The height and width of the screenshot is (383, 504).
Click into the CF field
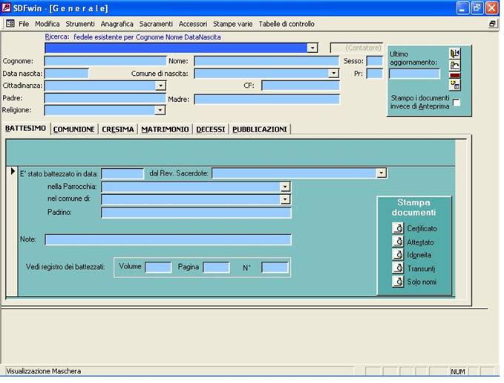[301, 86]
